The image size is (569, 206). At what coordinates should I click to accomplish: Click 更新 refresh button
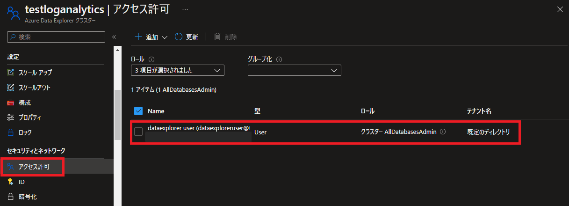click(187, 37)
